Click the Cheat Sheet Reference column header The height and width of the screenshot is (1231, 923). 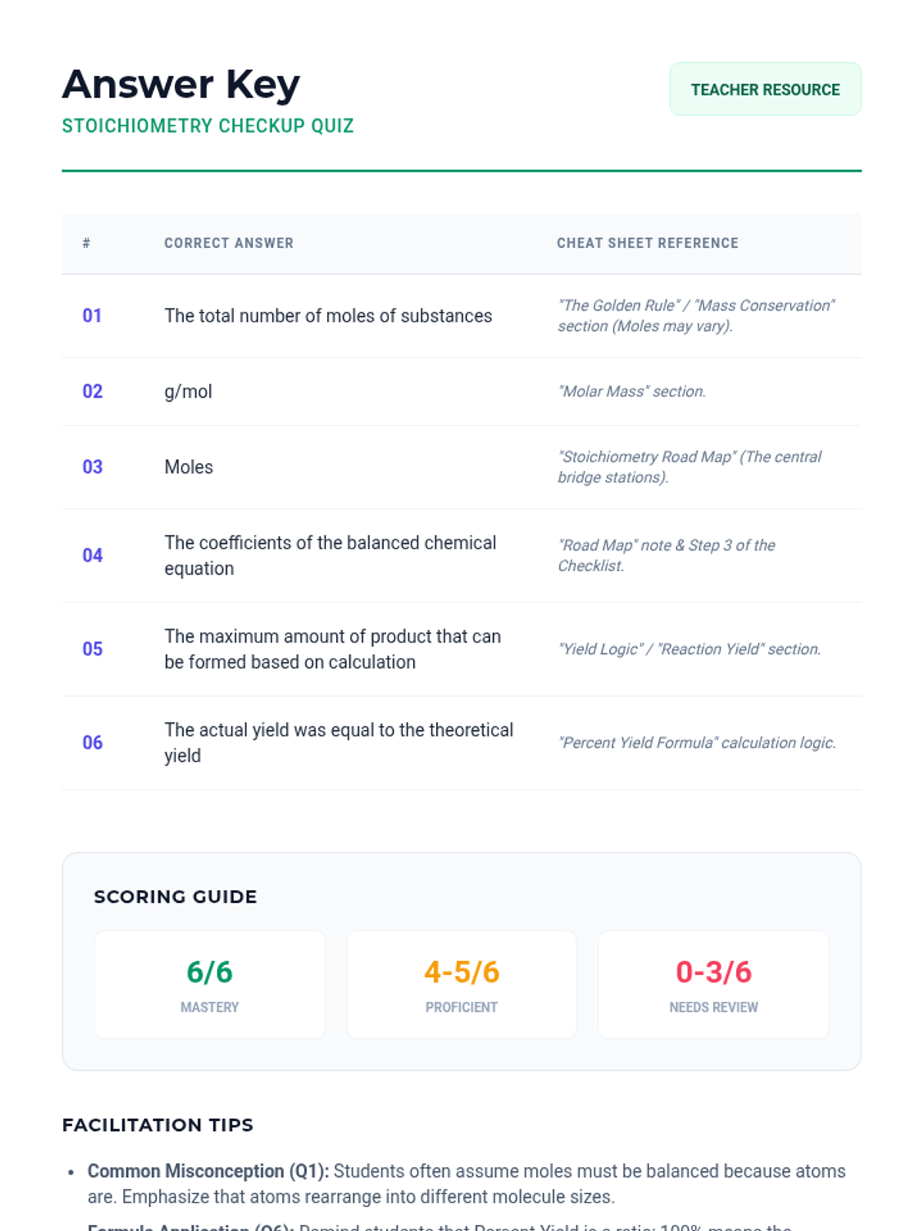[647, 243]
